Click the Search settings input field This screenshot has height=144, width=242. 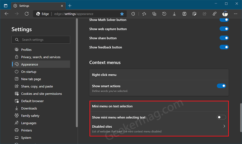tap(41, 40)
